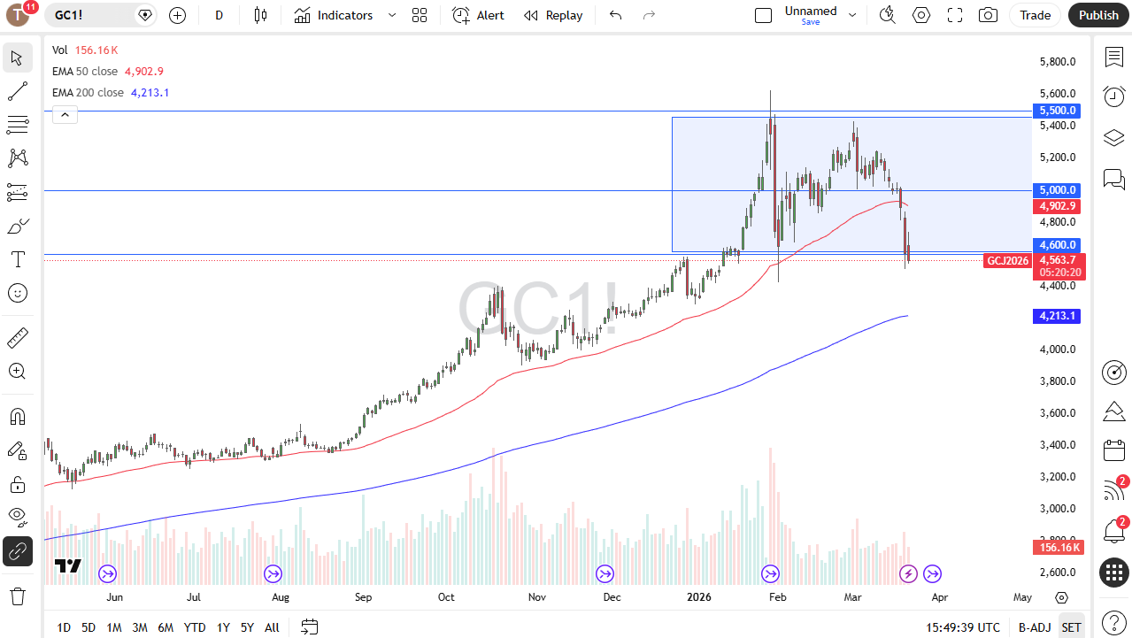Select the ruler measure tool
This screenshot has width=1132, height=638.
[17, 337]
